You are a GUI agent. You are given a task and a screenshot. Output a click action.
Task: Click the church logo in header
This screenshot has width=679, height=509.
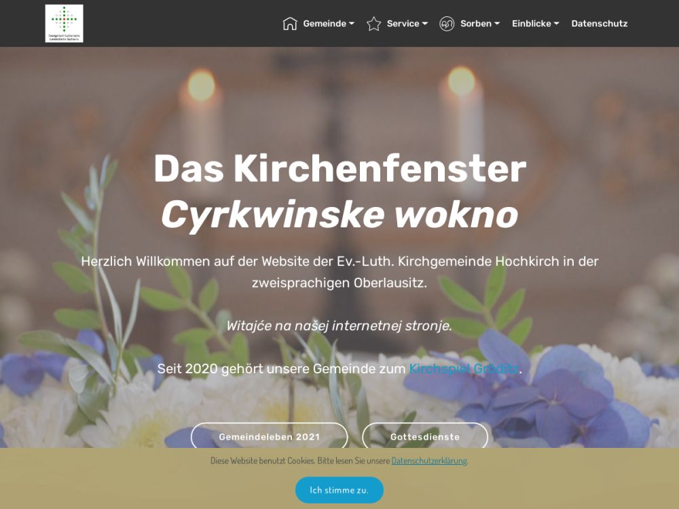point(64,23)
